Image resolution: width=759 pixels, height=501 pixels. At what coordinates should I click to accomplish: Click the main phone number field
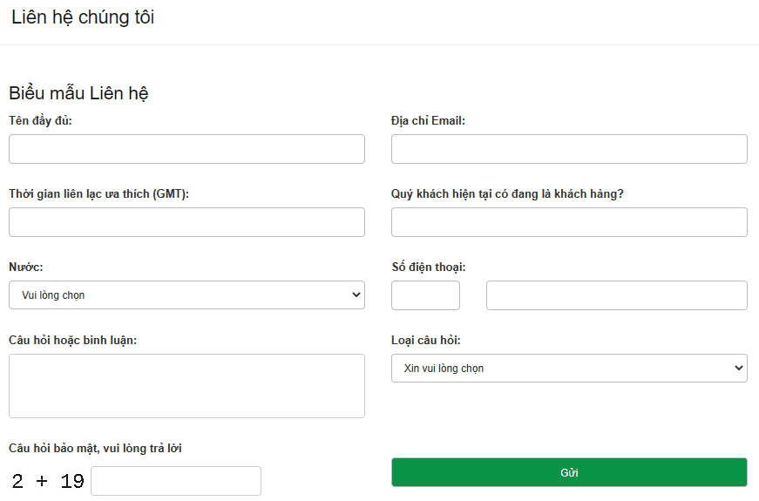point(617,295)
